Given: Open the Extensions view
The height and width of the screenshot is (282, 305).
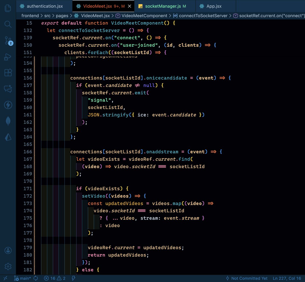Looking at the screenshot, I should point(8,73).
